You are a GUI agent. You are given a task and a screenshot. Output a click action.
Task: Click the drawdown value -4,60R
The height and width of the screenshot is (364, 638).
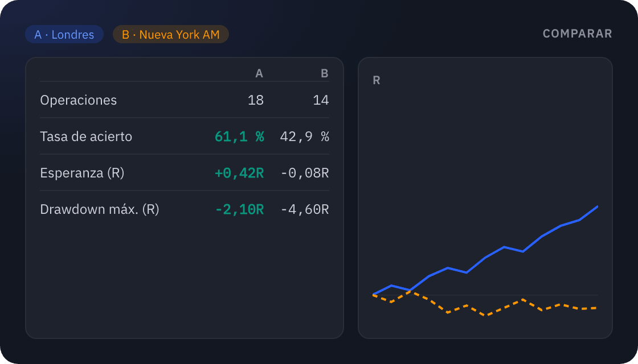pyautogui.click(x=305, y=209)
